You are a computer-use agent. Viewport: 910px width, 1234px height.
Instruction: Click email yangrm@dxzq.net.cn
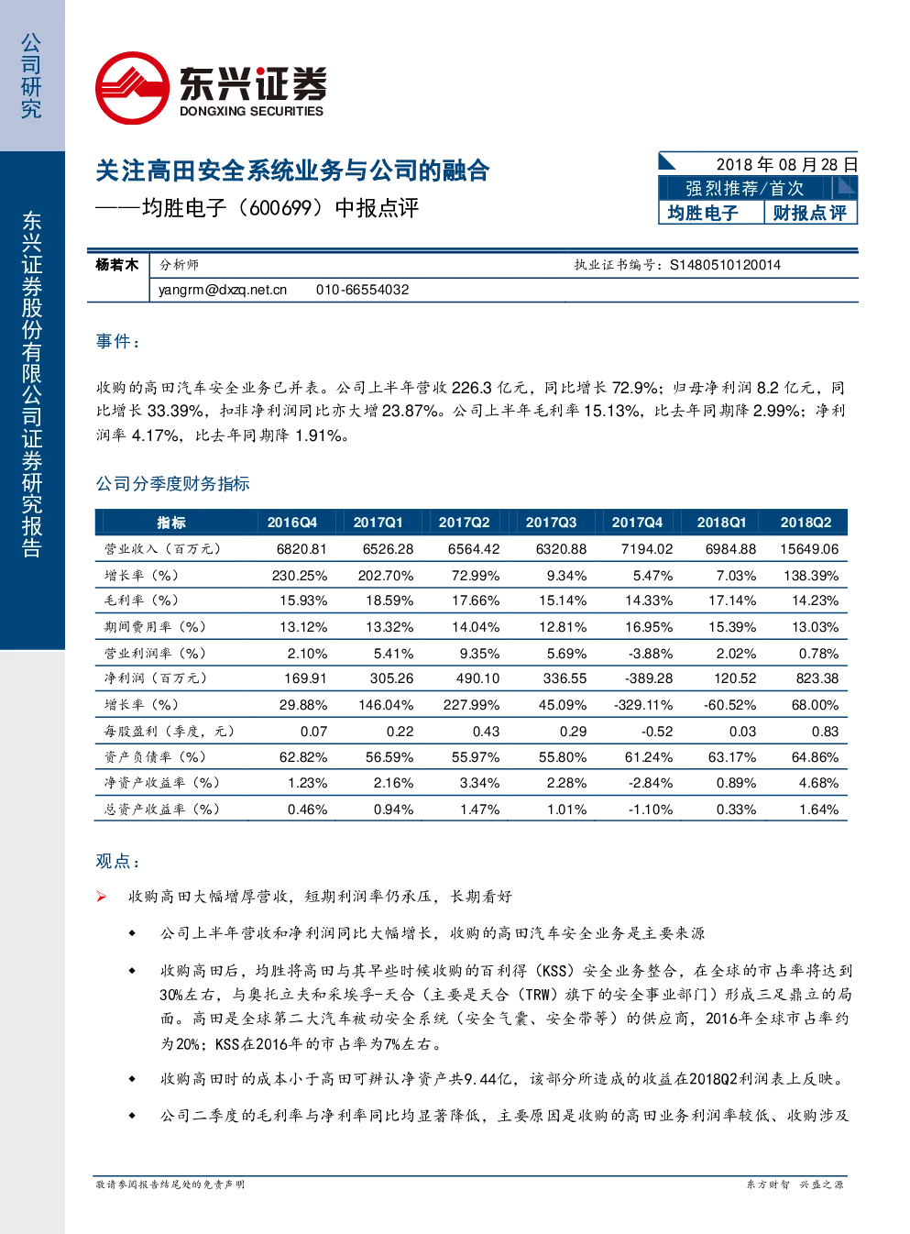tap(223, 290)
